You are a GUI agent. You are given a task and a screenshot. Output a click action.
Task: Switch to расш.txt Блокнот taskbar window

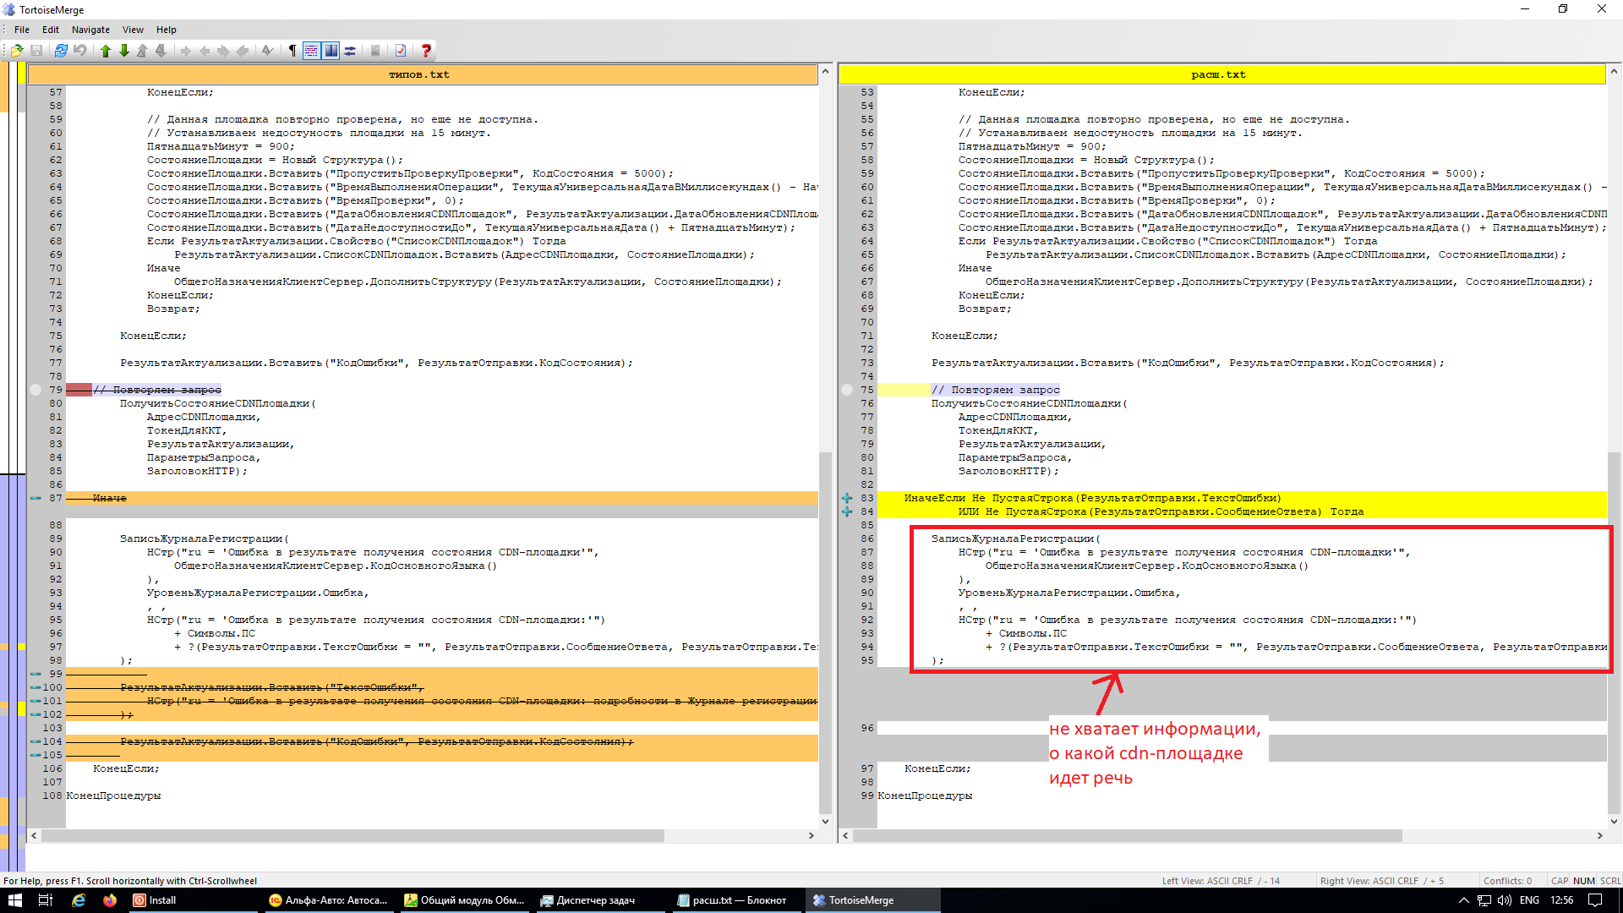pyautogui.click(x=735, y=900)
